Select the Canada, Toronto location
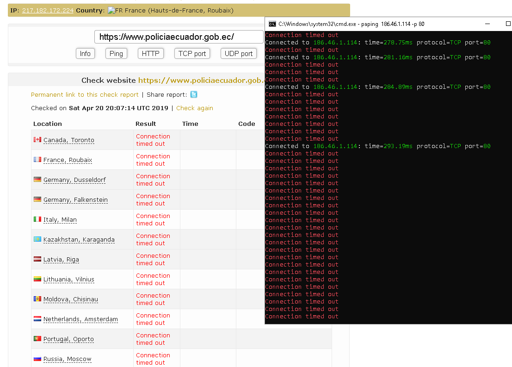The image size is (512, 367). coord(69,140)
